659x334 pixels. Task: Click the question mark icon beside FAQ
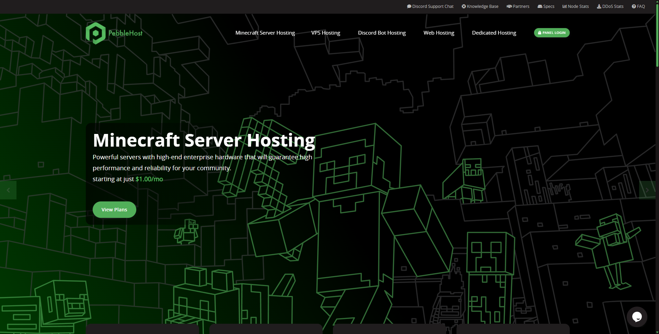pos(634,7)
